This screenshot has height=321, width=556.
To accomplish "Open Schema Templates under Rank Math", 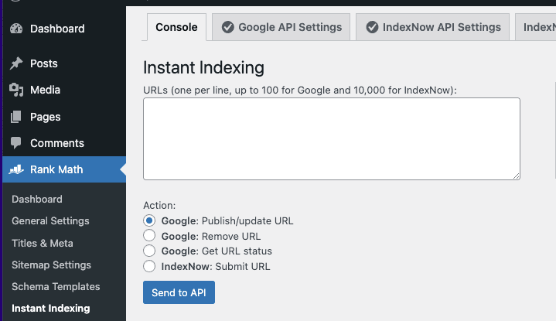I will tap(56, 286).
